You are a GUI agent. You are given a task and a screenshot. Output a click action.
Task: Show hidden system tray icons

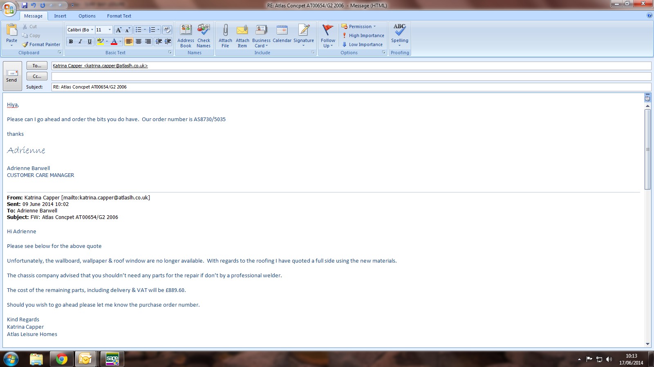(579, 359)
